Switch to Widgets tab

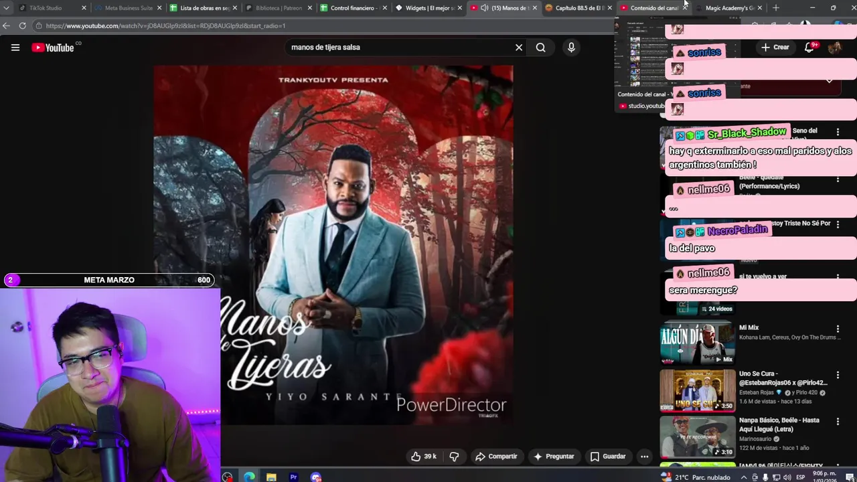[430, 8]
